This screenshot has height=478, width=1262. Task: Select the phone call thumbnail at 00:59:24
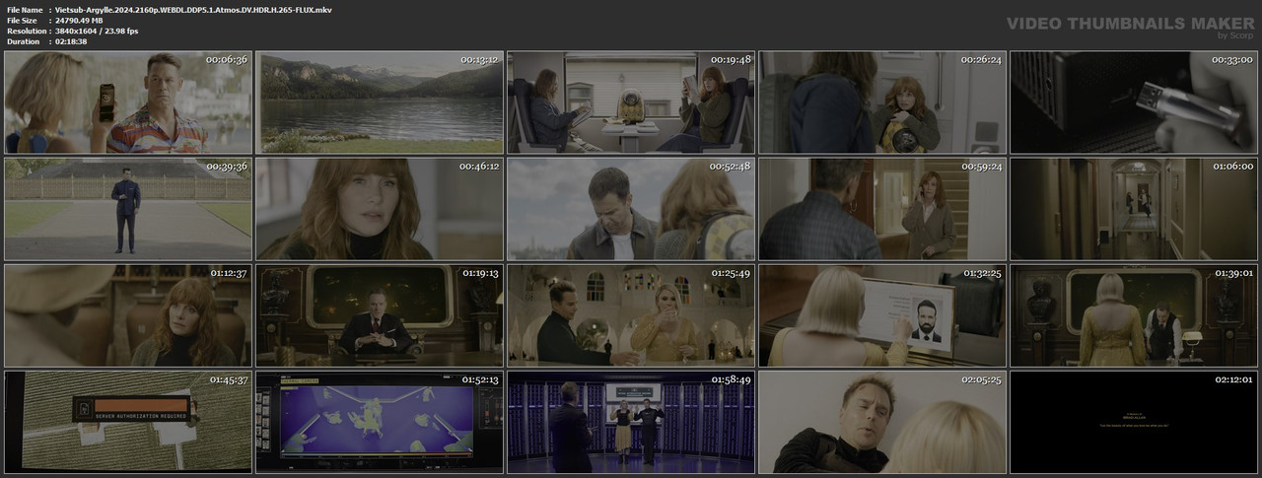click(x=882, y=209)
